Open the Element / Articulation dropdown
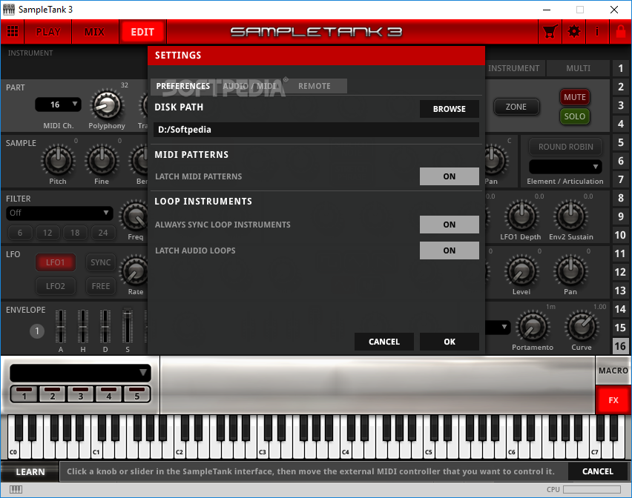 pyautogui.click(x=565, y=167)
